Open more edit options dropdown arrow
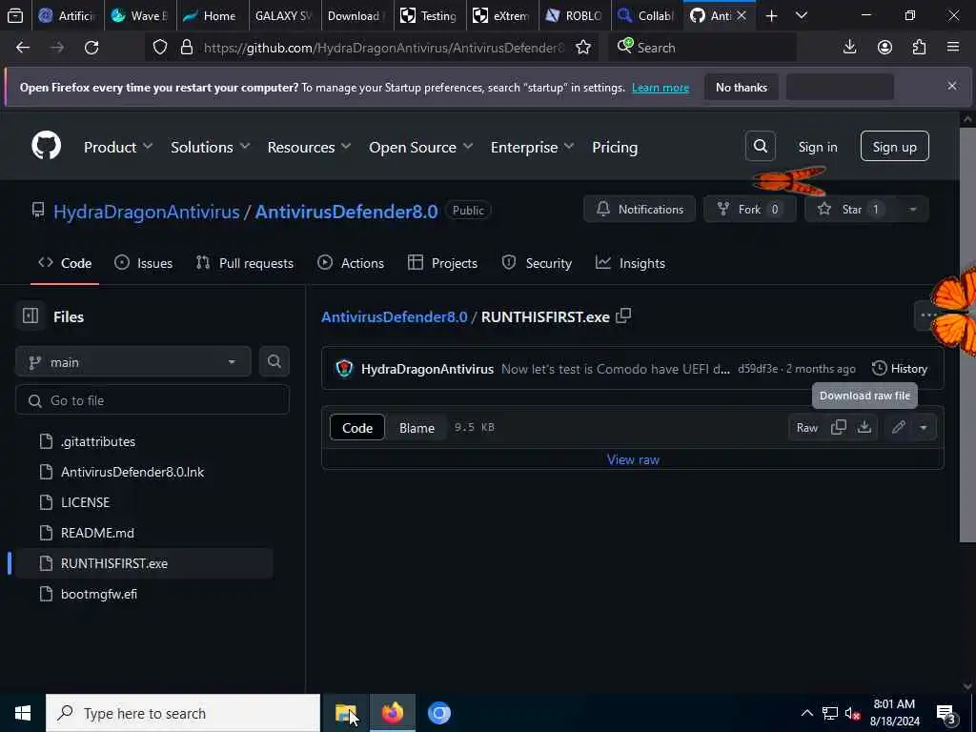This screenshot has width=976, height=732. click(x=923, y=428)
